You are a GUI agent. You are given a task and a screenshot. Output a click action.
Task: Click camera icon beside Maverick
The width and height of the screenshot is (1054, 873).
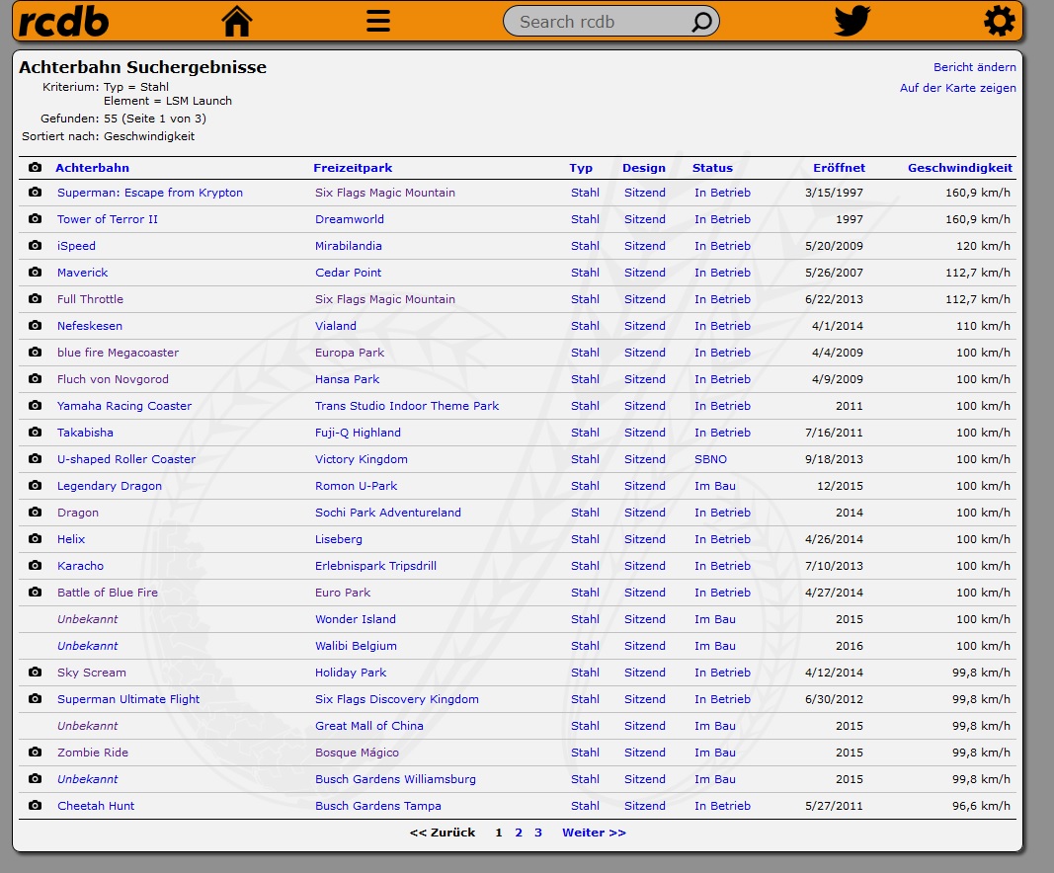coord(36,273)
